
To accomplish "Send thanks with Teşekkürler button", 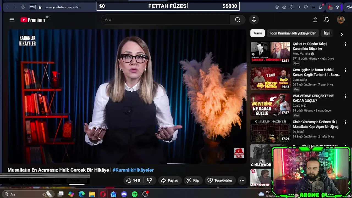I will tap(220, 180).
